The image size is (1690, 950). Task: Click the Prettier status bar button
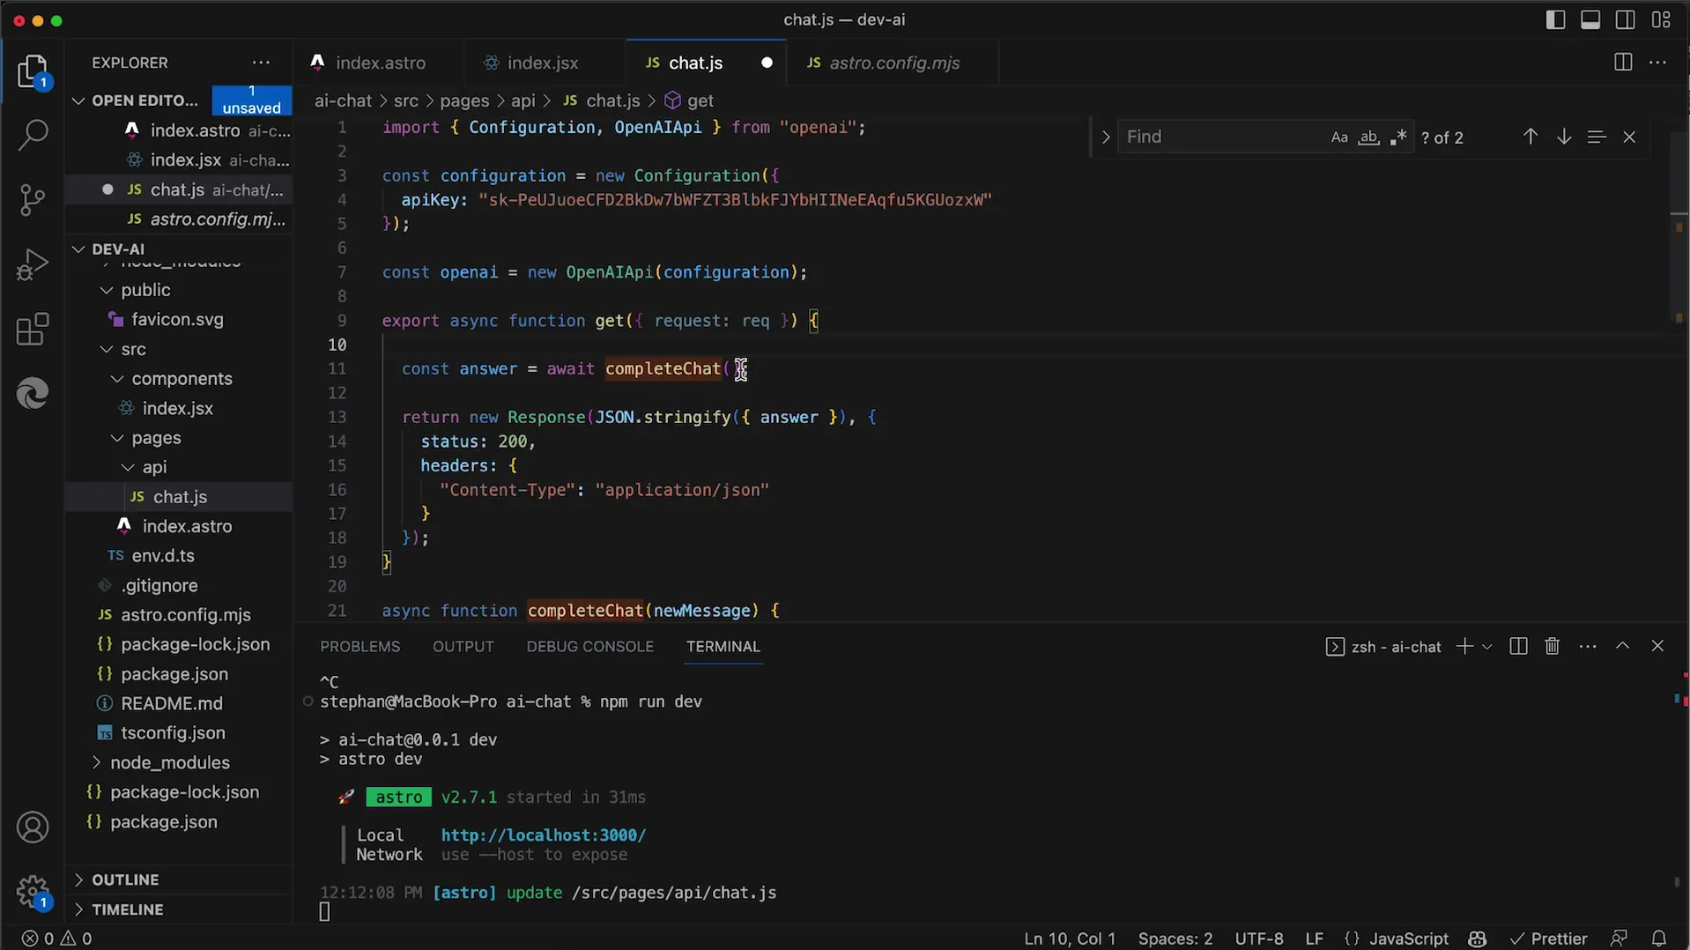click(1548, 939)
